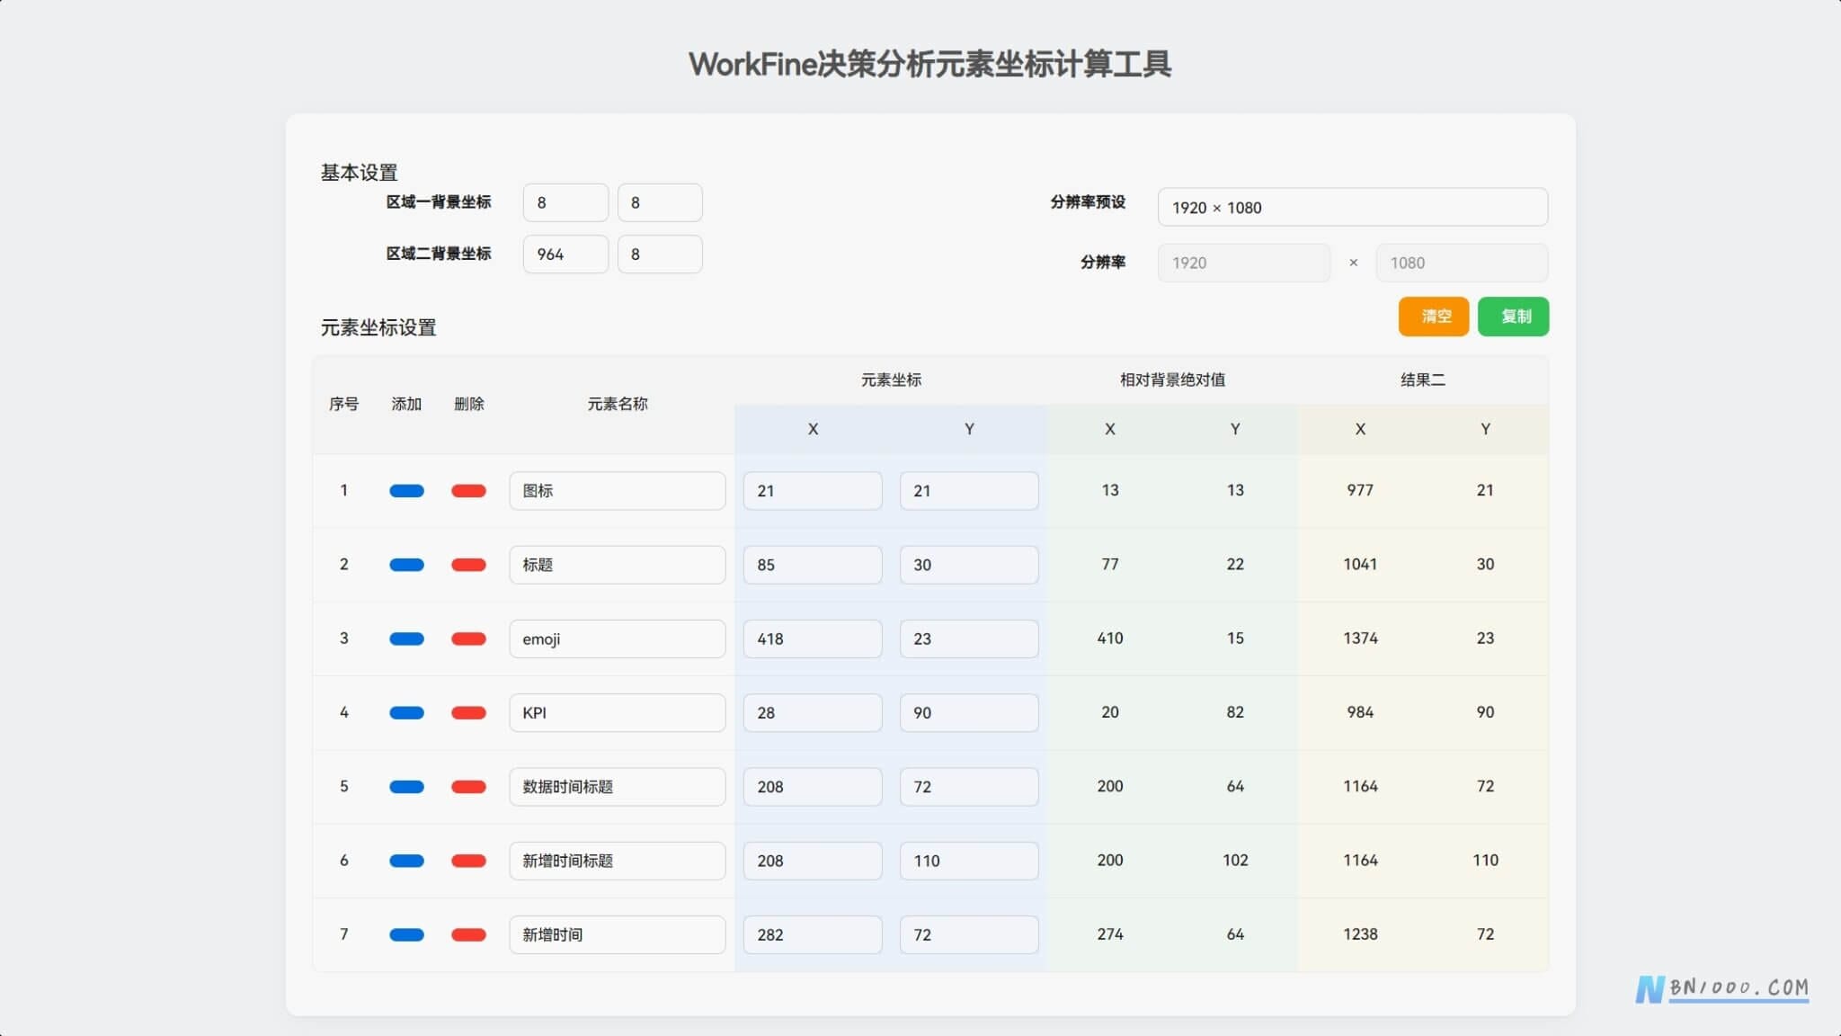The image size is (1841, 1036).
Task: Click the blue add button in row 2
Action: pos(406,565)
